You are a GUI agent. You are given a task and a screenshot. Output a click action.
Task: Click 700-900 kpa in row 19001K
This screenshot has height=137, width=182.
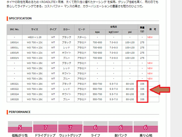97,43
